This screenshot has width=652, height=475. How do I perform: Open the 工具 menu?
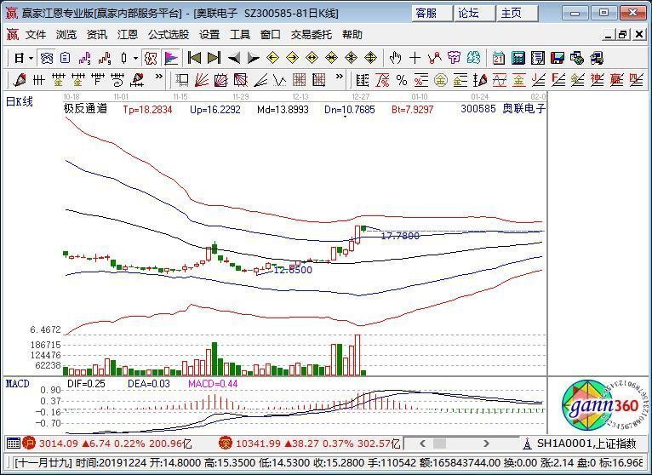[240, 35]
